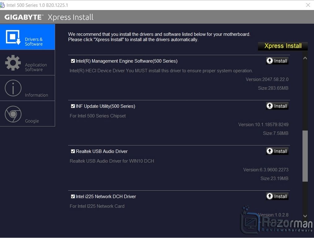This screenshot has width=314, height=238.
Task: Open the Google tab
Action: tap(28, 114)
